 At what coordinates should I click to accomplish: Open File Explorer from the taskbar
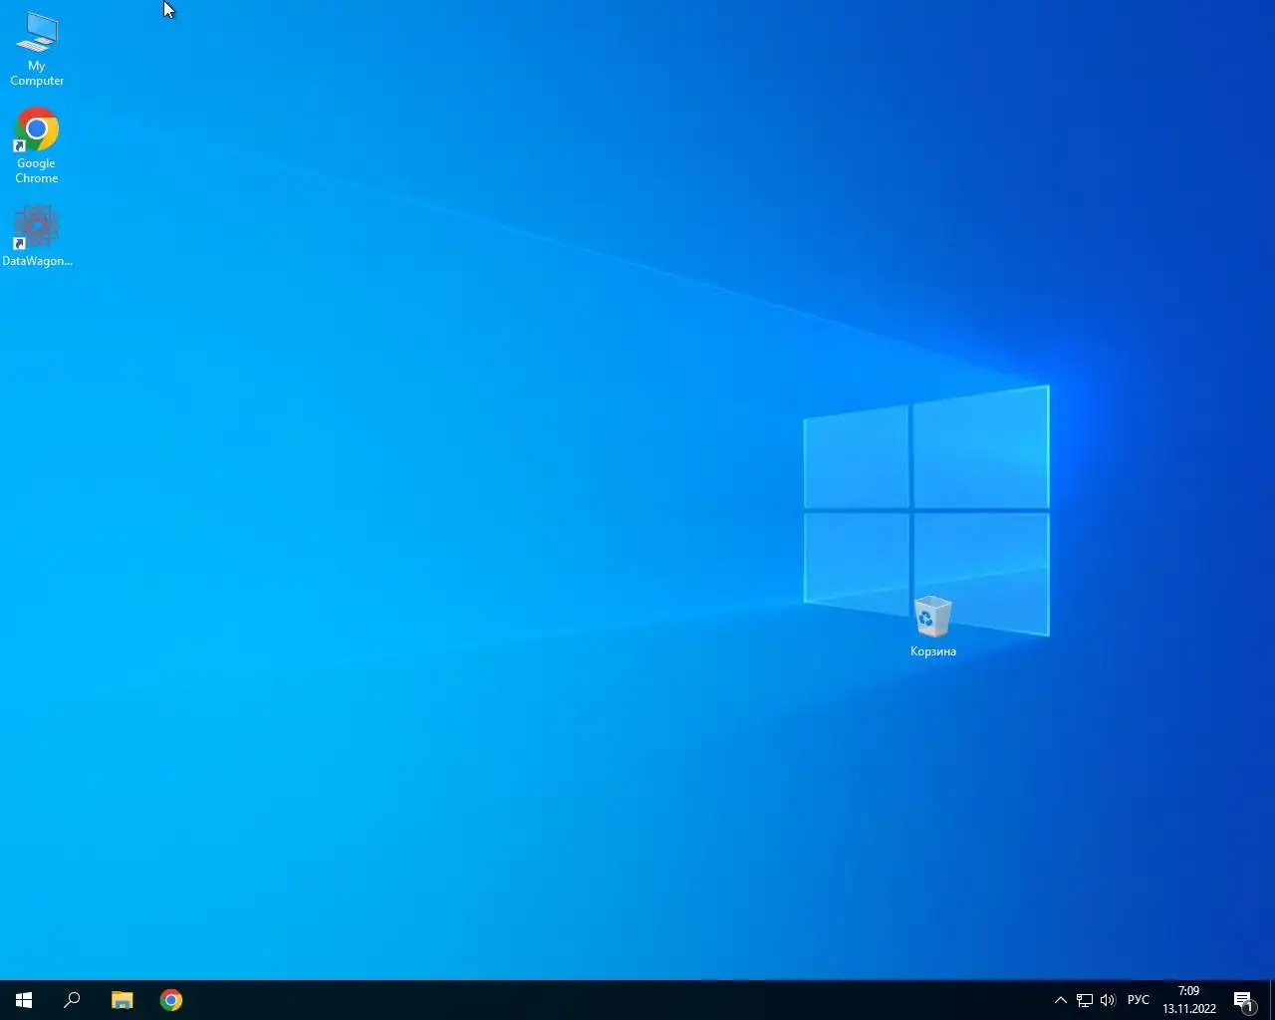click(122, 1000)
